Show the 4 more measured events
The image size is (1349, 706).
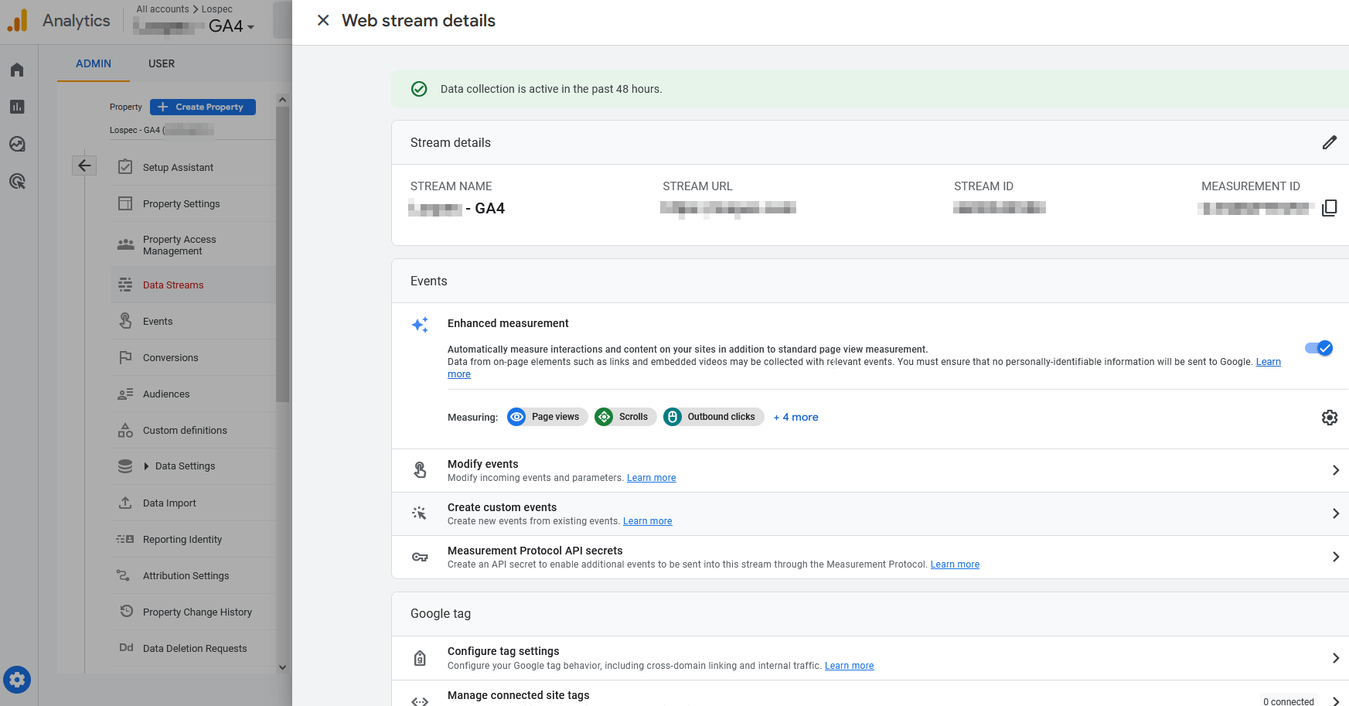pos(795,417)
